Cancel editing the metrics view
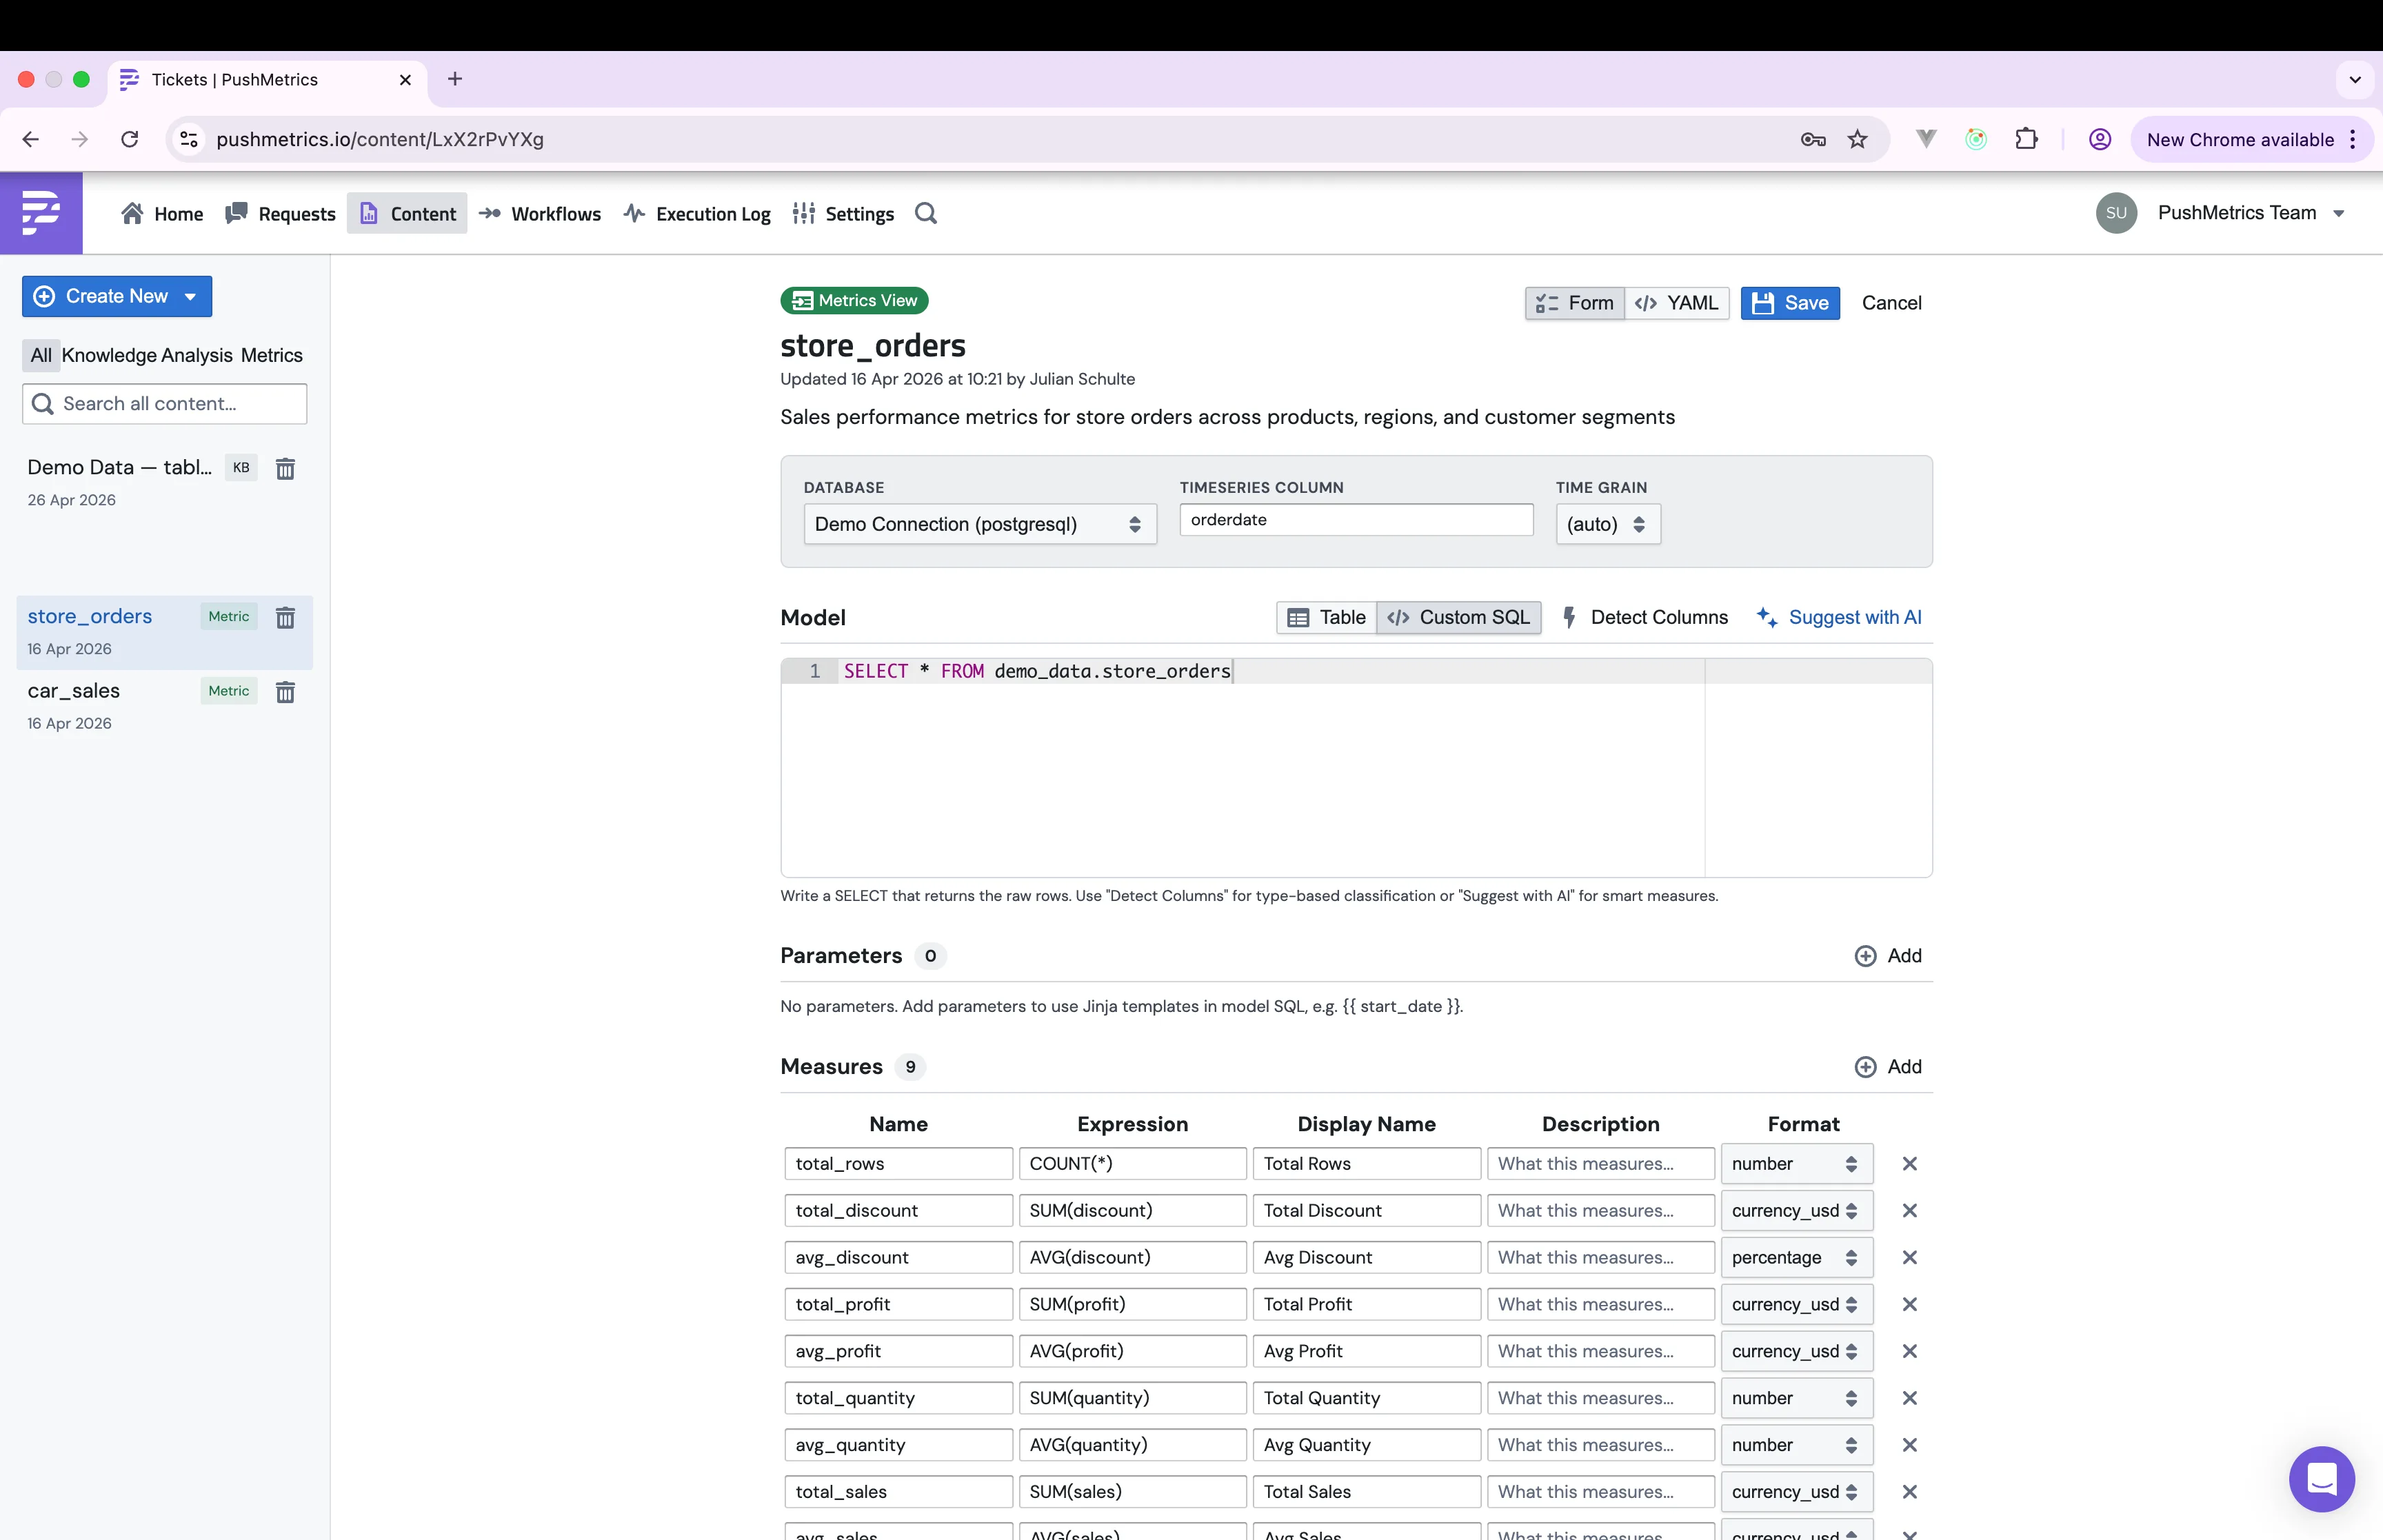Screen dimensions: 2383x1540 coord(1891,303)
